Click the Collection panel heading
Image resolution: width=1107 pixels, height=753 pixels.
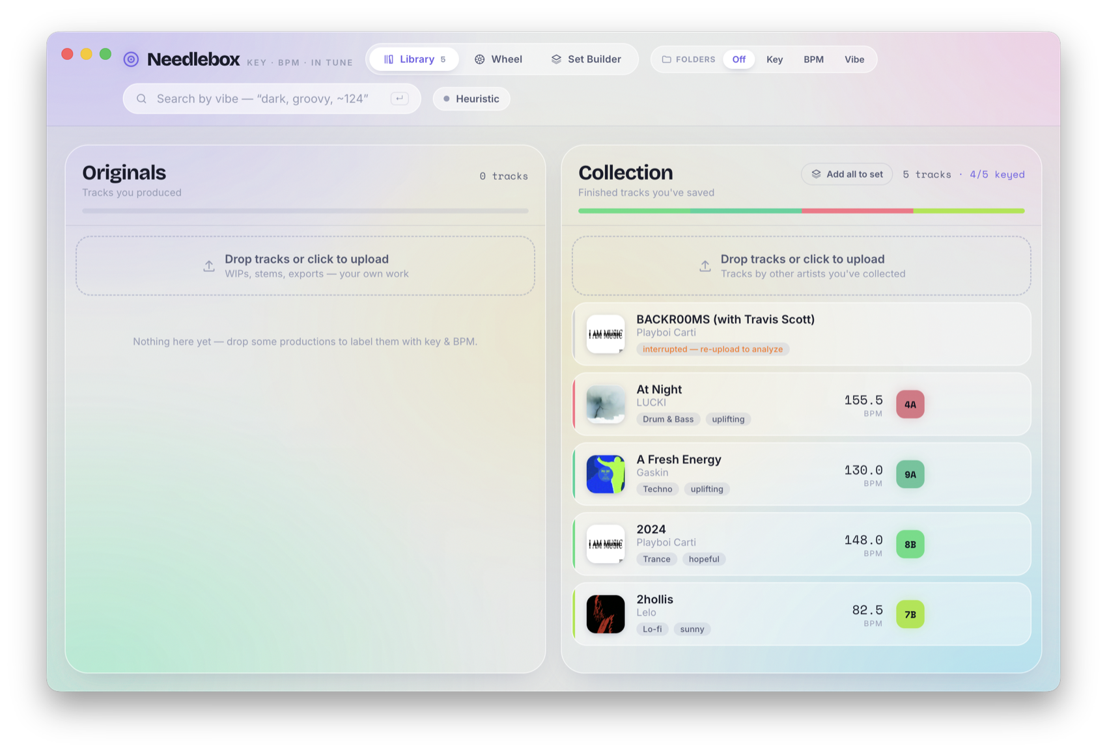[x=626, y=172]
